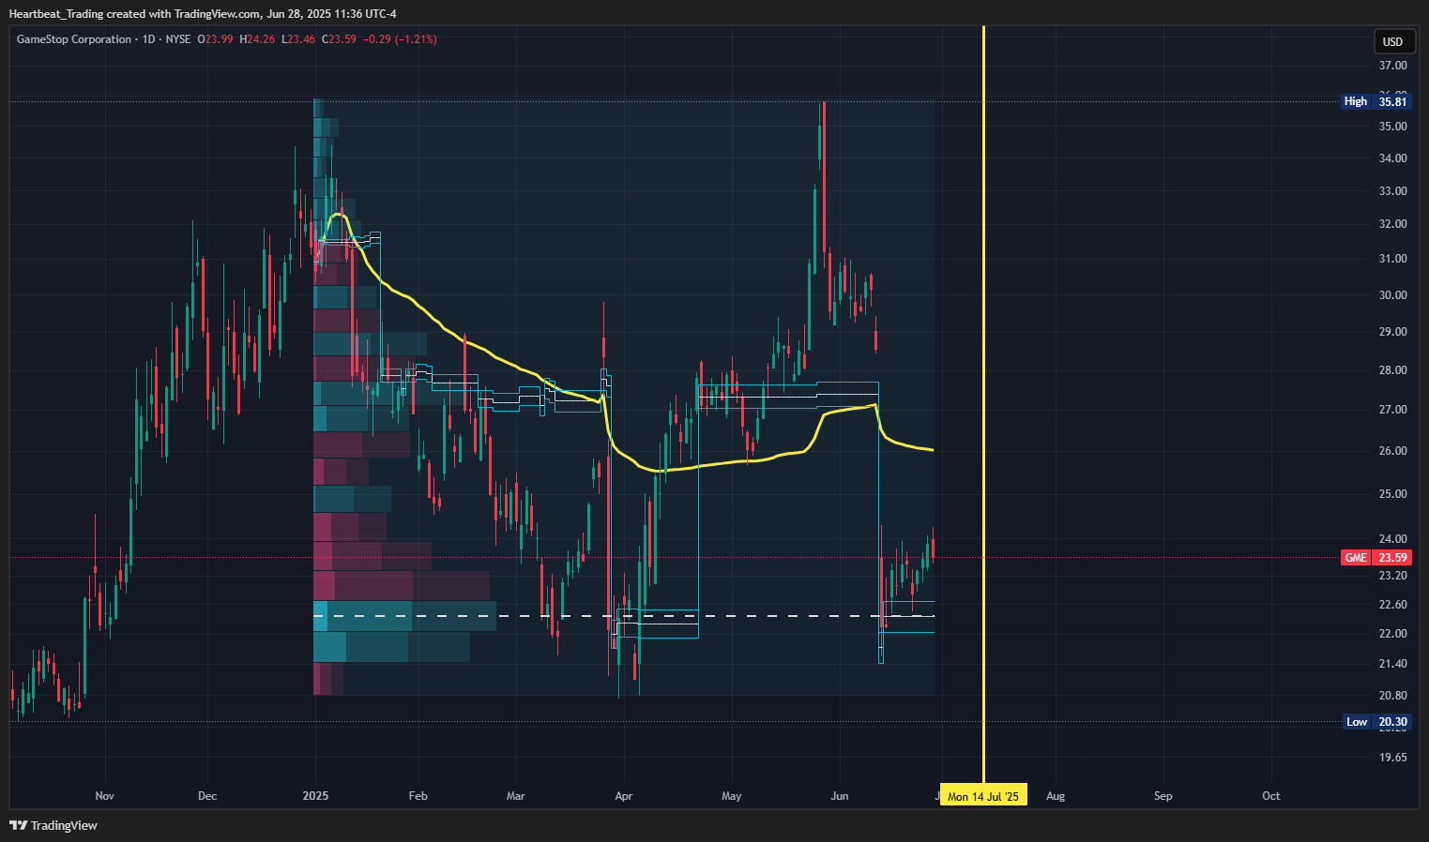Viewport: 1429px width, 842px height.
Task: Click the red 23.59 last price tag
Action: pos(1392,558)
